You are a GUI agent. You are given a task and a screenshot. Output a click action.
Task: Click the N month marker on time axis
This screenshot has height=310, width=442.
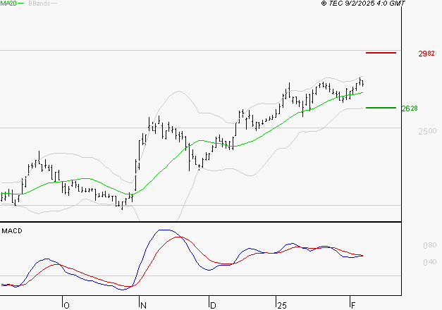143,306
